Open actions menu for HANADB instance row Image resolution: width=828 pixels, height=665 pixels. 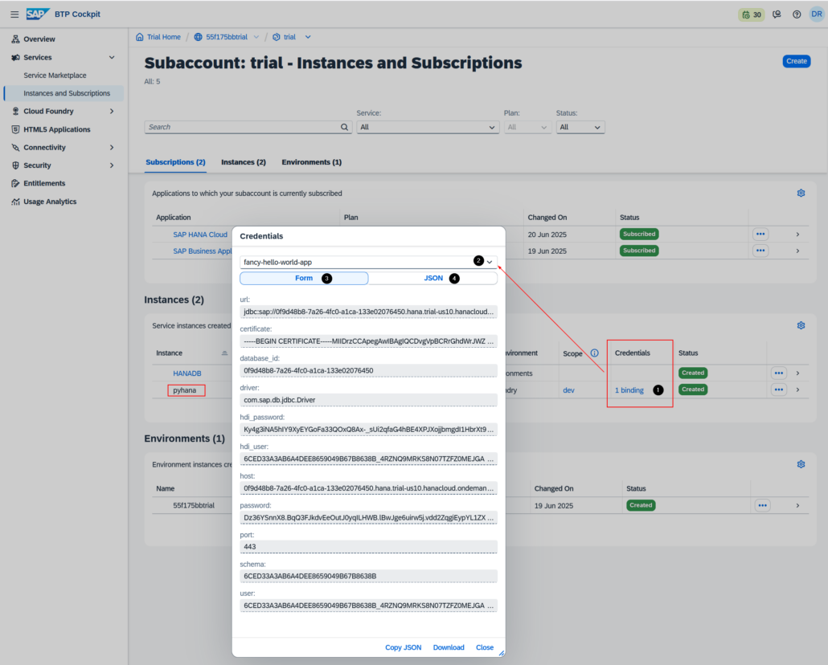pyautogui.click(x=779, y=373)
